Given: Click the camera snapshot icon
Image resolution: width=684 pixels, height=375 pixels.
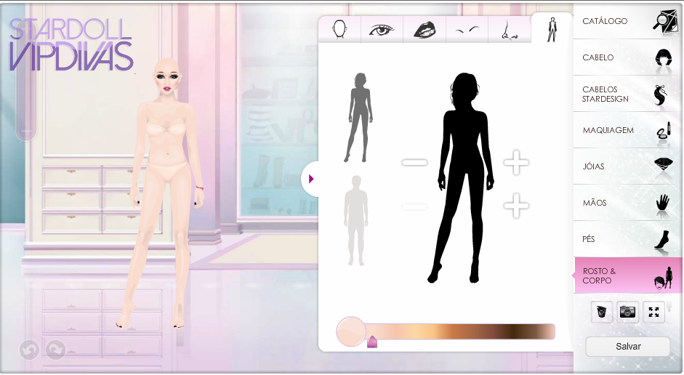Looking at the screenshot, I should (x=628, y=312).
